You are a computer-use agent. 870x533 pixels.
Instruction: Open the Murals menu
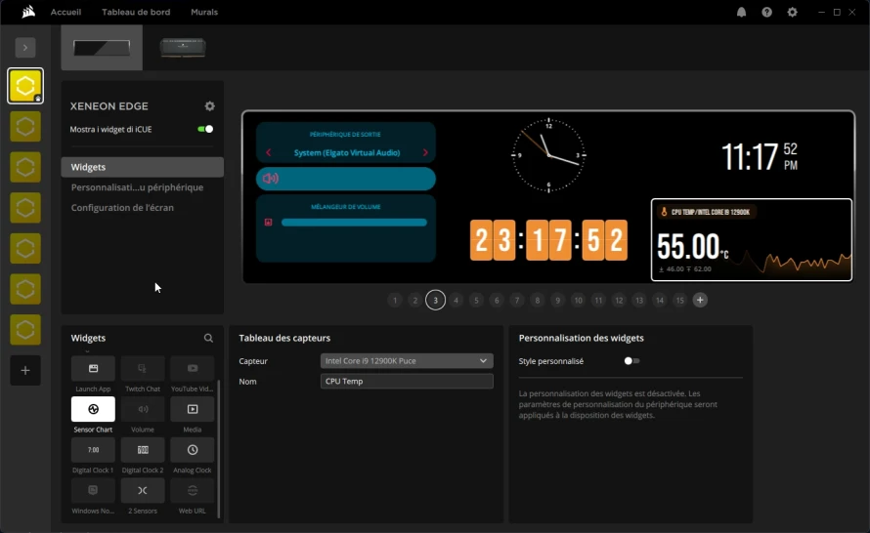point(204,12)
